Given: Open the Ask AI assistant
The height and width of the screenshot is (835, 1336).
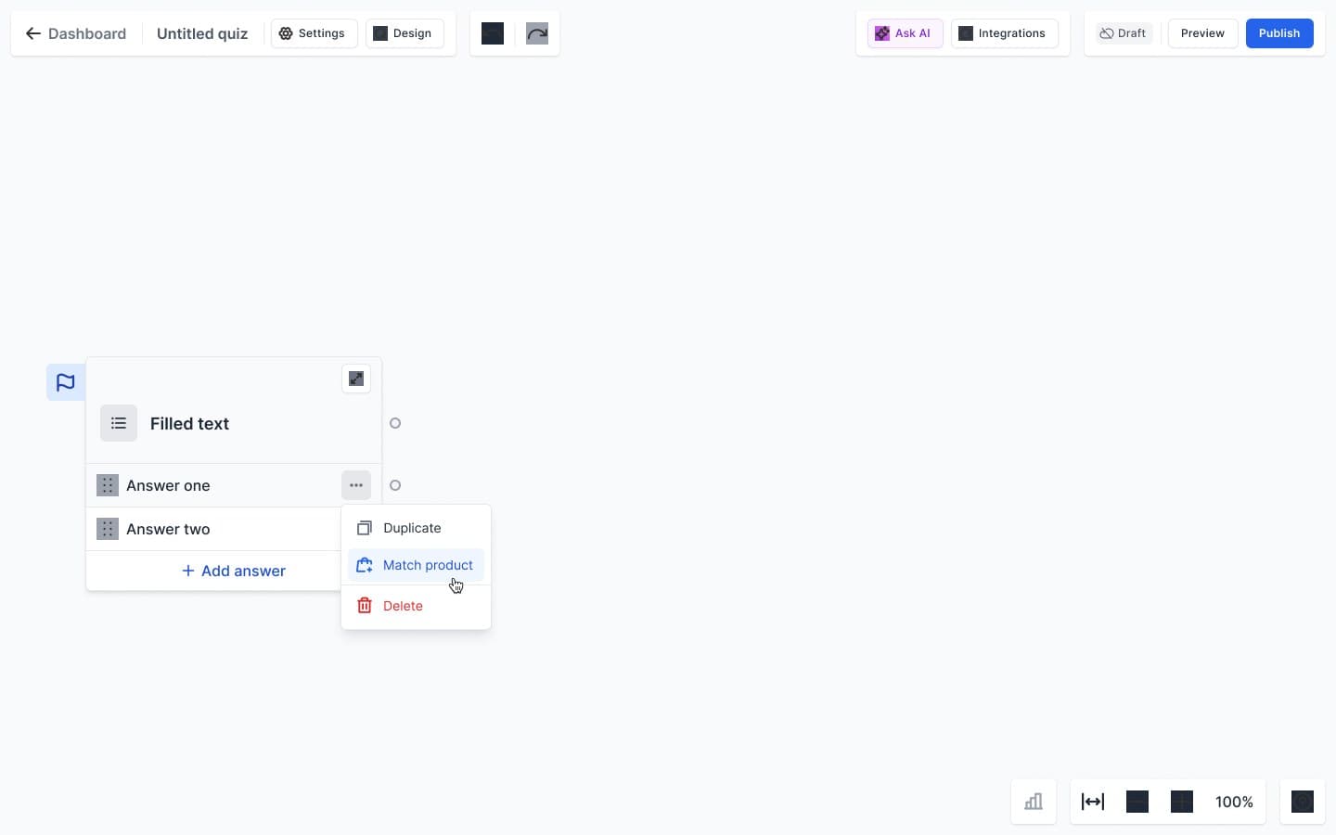Looking at the screenshot, I should (905, 33).
